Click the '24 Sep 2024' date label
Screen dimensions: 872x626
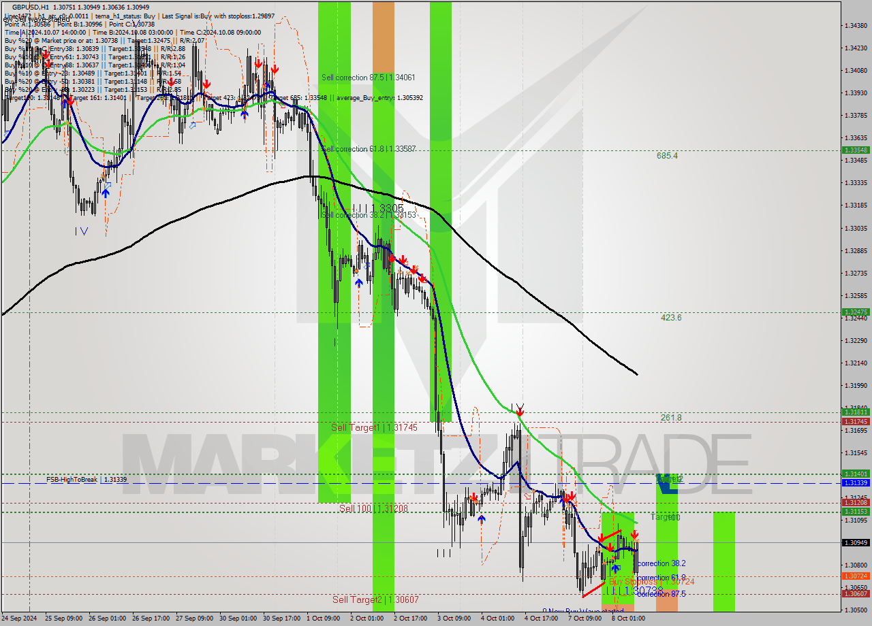(x=19, y=619)
